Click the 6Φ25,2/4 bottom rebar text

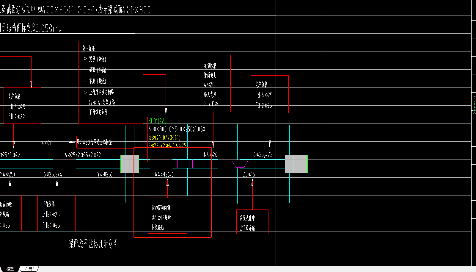click(53, 174)
